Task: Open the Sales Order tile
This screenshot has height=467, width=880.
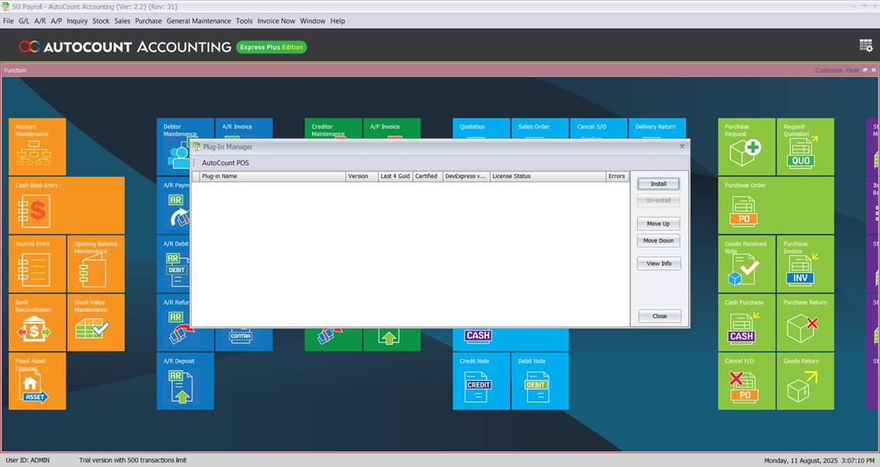Action: tap(540, 128)
